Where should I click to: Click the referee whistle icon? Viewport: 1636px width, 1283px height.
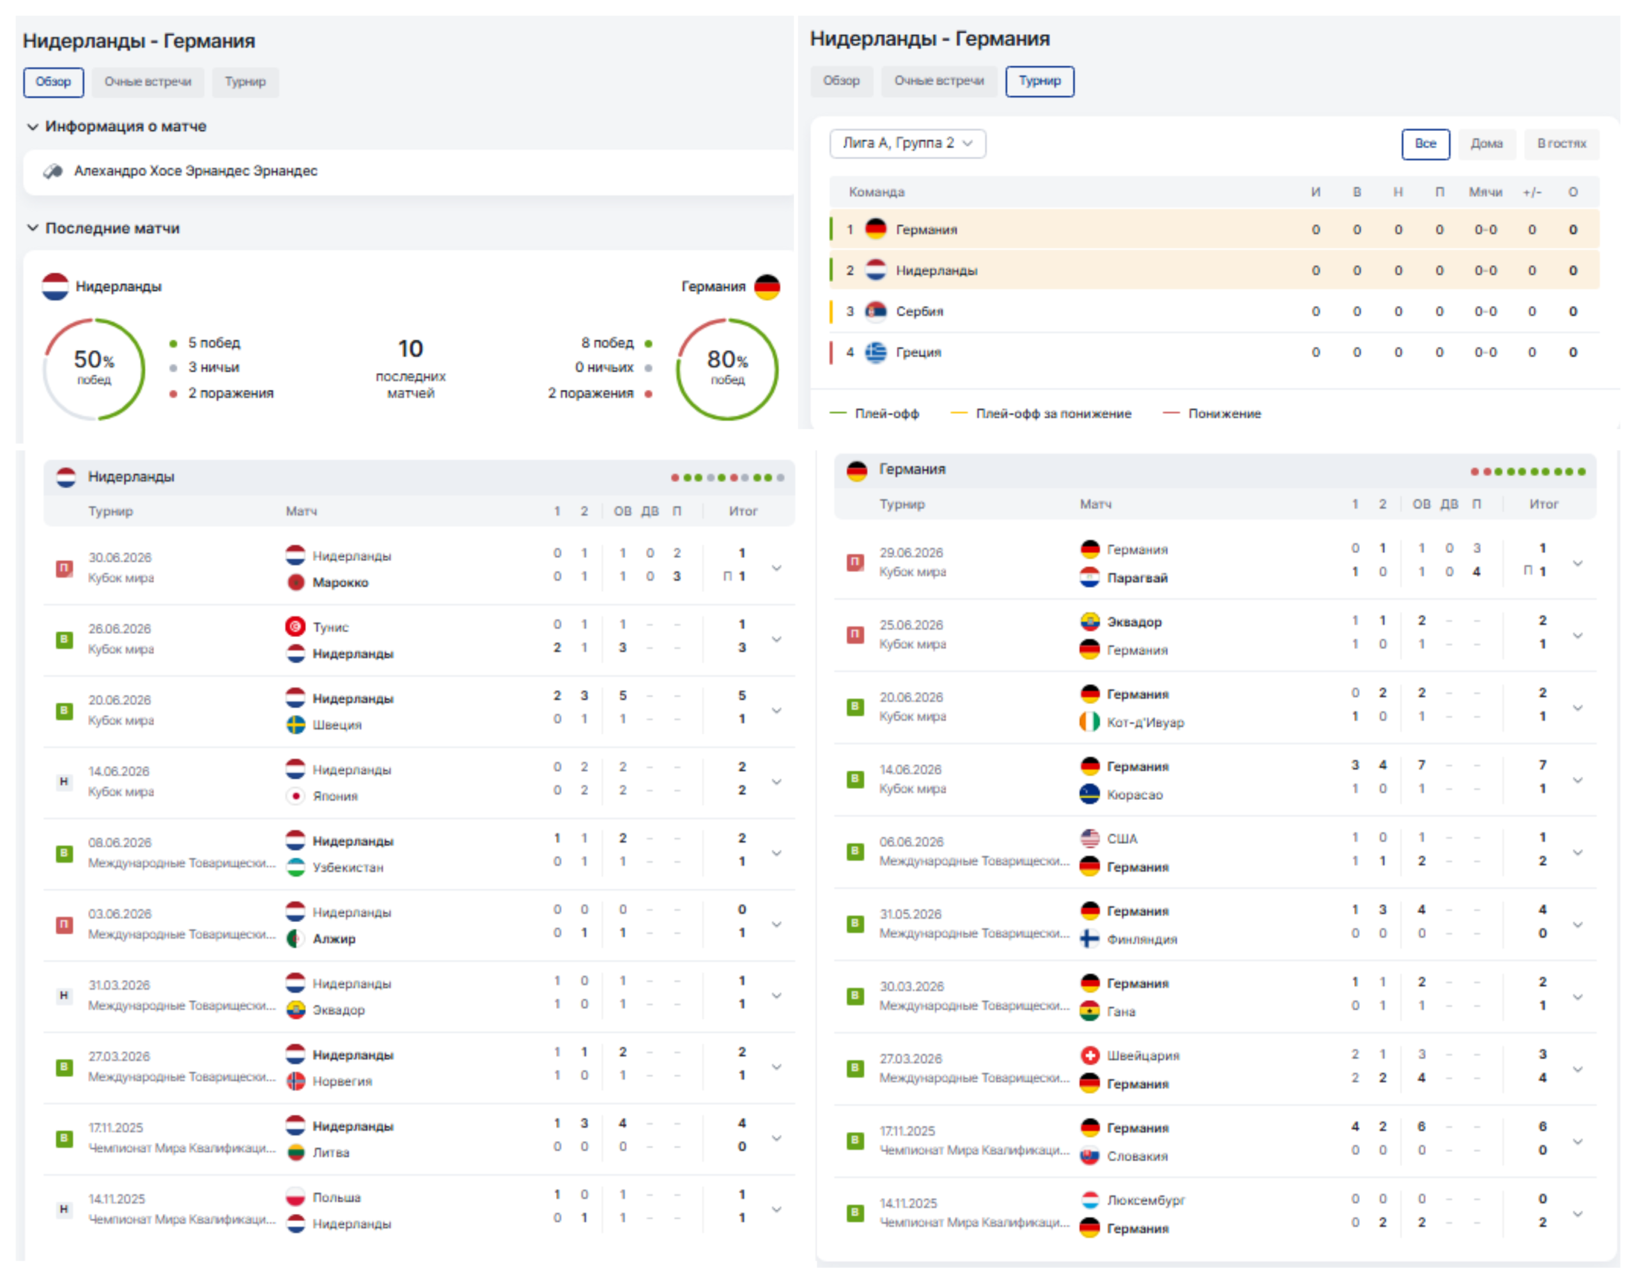coord(52,171)
